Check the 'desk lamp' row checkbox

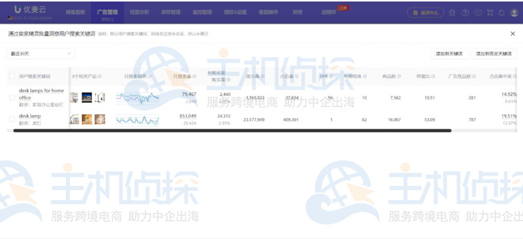pos(12,119)
